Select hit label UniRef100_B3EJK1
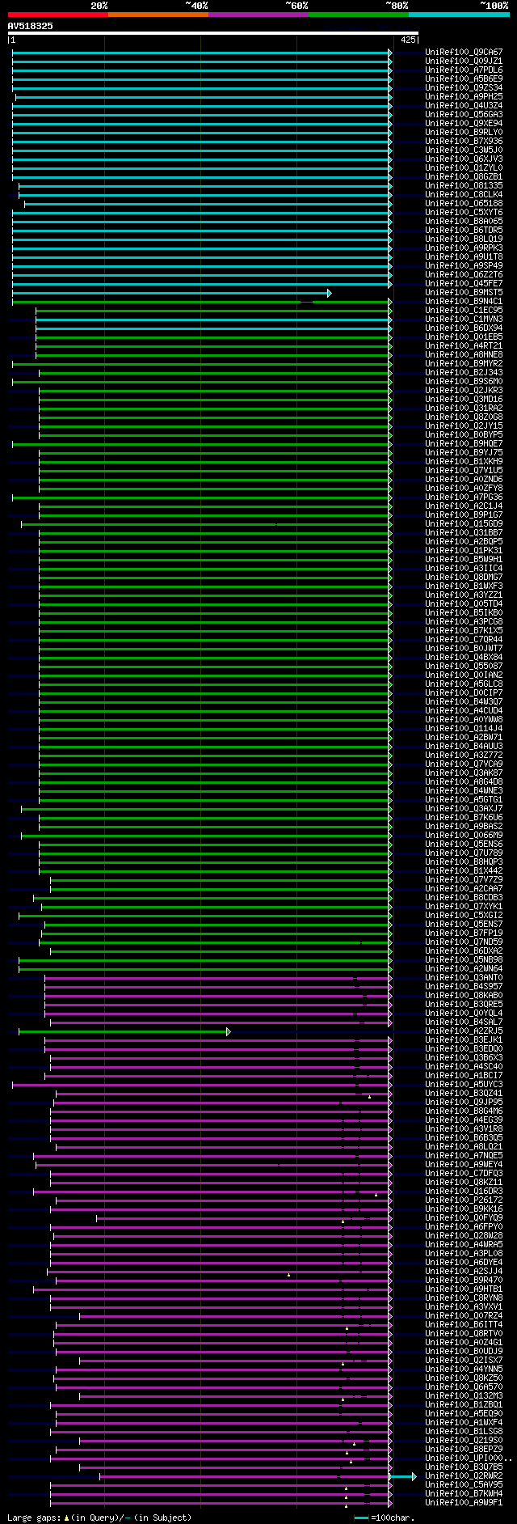 [464, 1040]
